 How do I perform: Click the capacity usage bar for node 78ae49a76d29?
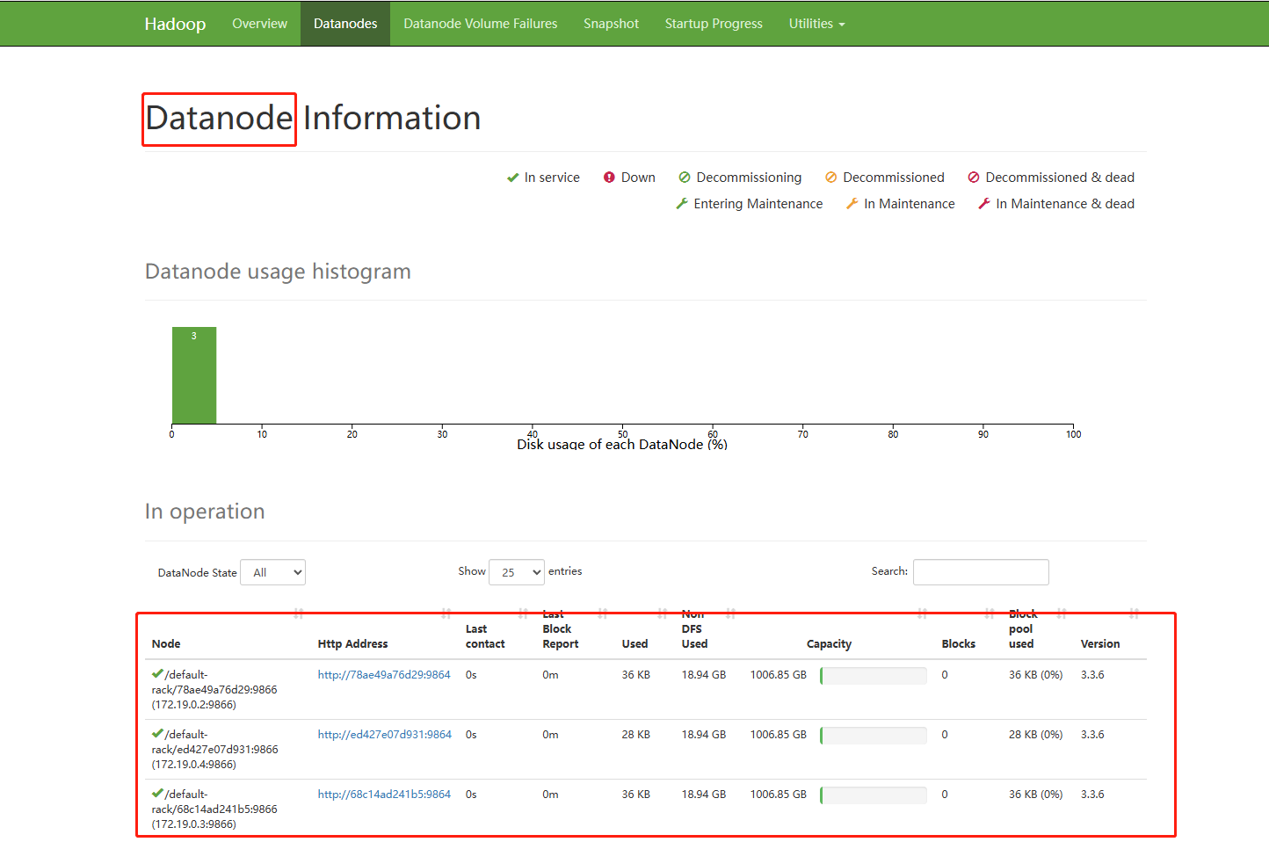coord(873,675)
